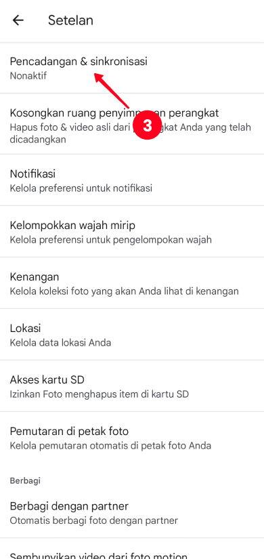Open Pemutaran di petak foto
The width and height of the screenshot is (264, 559).
132,438
